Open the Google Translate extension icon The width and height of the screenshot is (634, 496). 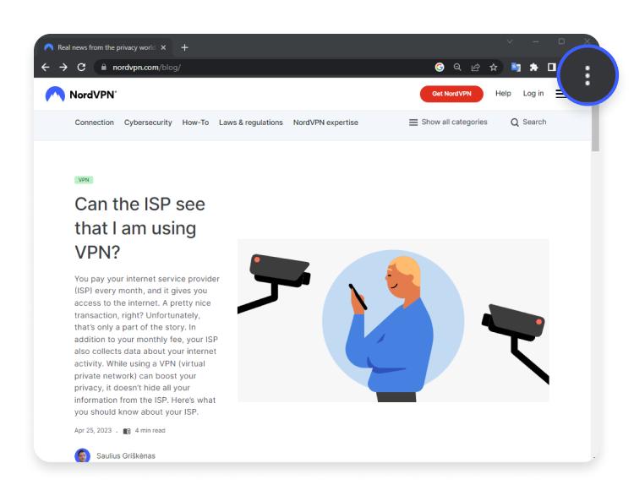(x=516, y=67)
